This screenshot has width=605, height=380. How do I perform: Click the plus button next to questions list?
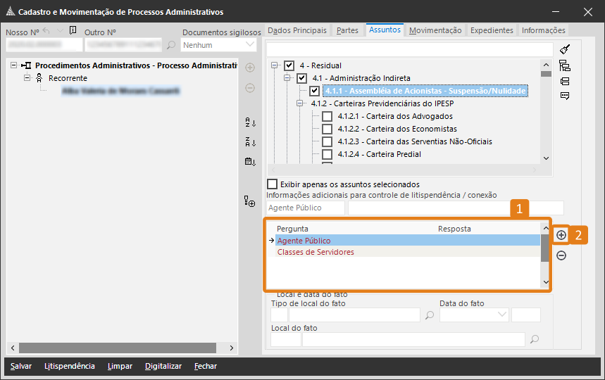tap(561, 235)
